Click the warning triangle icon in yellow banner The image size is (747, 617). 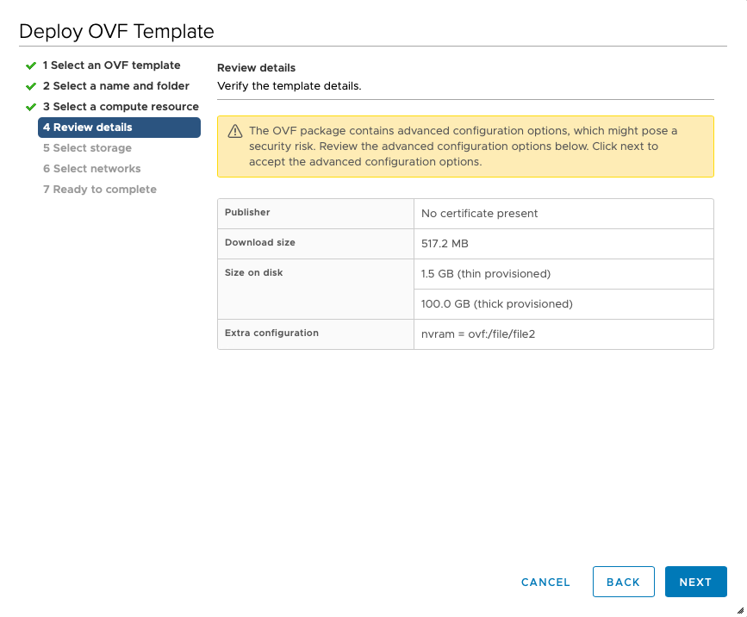(235, 131)
